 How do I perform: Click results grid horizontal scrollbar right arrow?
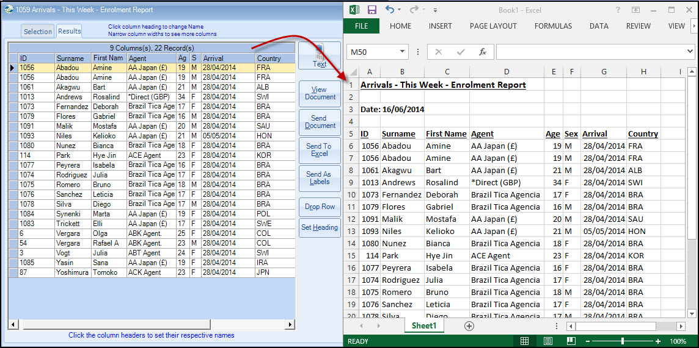pos(291,325)
